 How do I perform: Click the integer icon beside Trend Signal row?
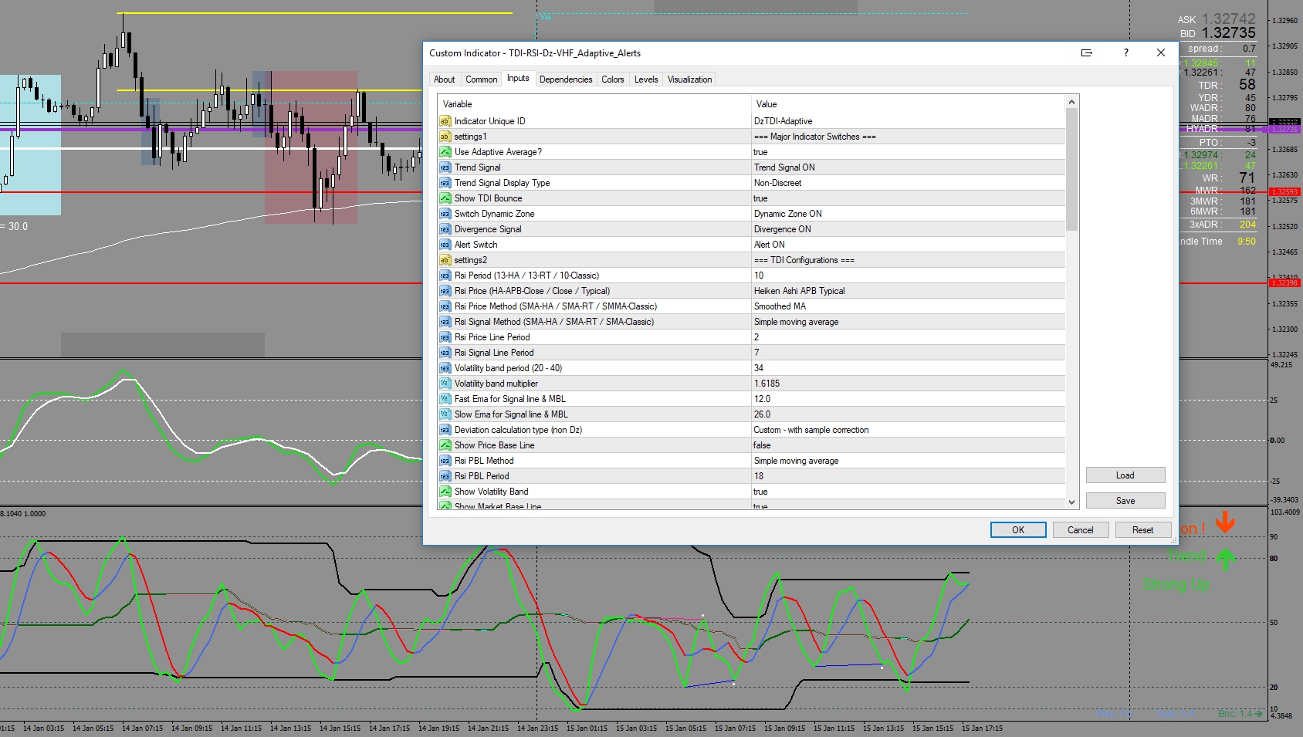[445, 167]
